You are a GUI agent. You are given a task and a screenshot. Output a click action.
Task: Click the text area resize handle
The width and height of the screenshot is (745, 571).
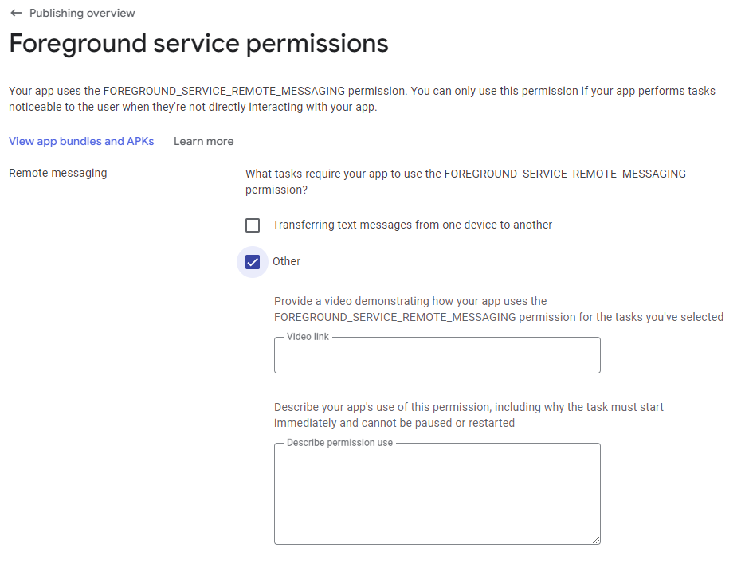click(595, 539)
